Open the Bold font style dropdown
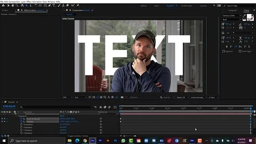The width and height of the screenshot is (256, 144). click(x=232, y=20)
